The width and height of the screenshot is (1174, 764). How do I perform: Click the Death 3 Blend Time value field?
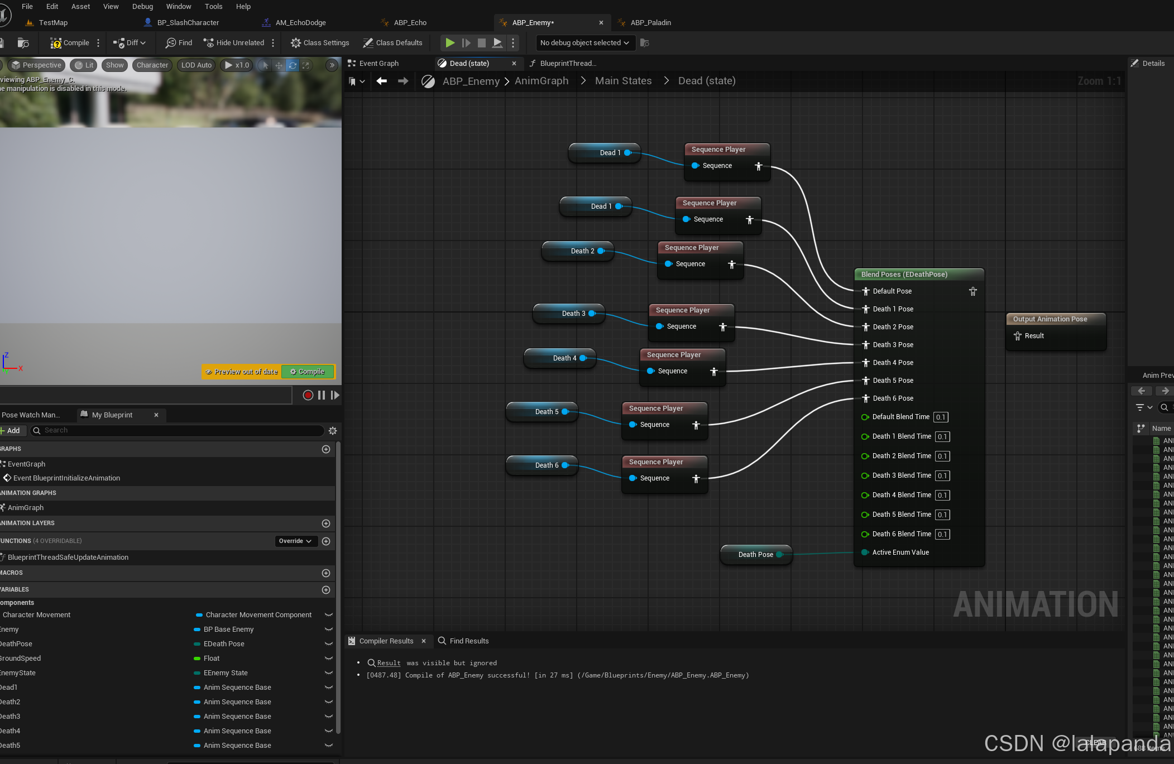click(942, 476)
